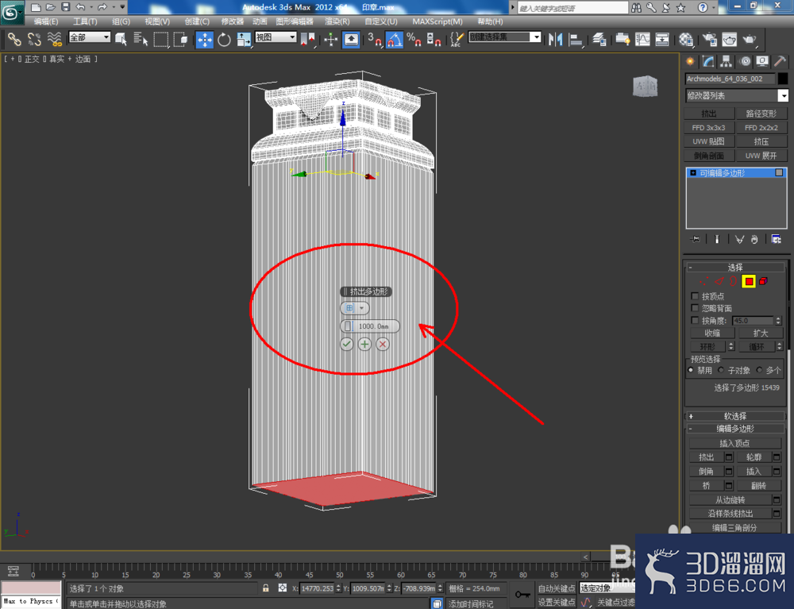This screenshot has height=609, width=794.
Task: Apply and continue extrude plus button
Action: 364,345
